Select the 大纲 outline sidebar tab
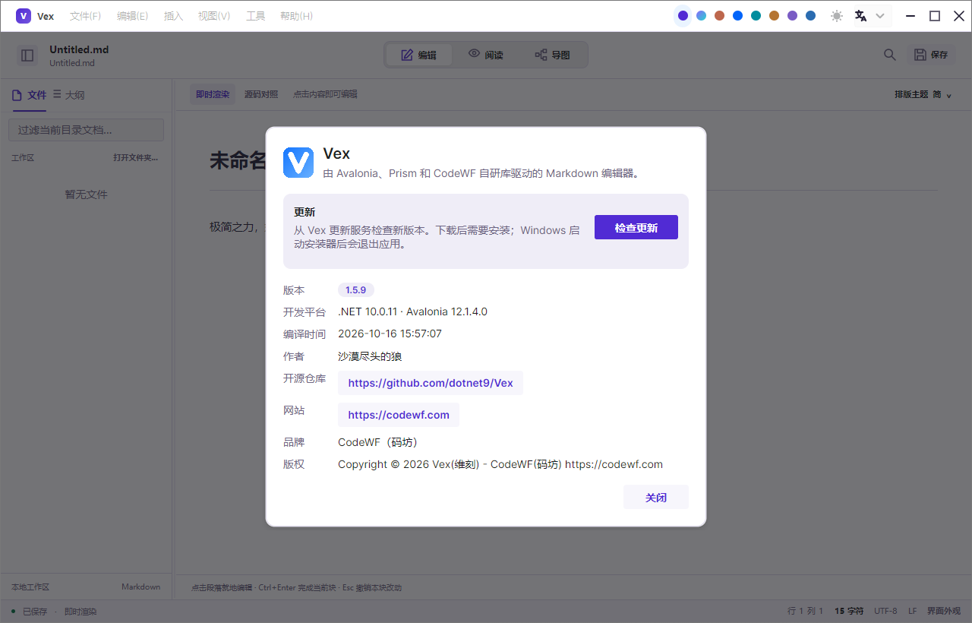Viewport: 972px width, 623px height. pos(69,95)
